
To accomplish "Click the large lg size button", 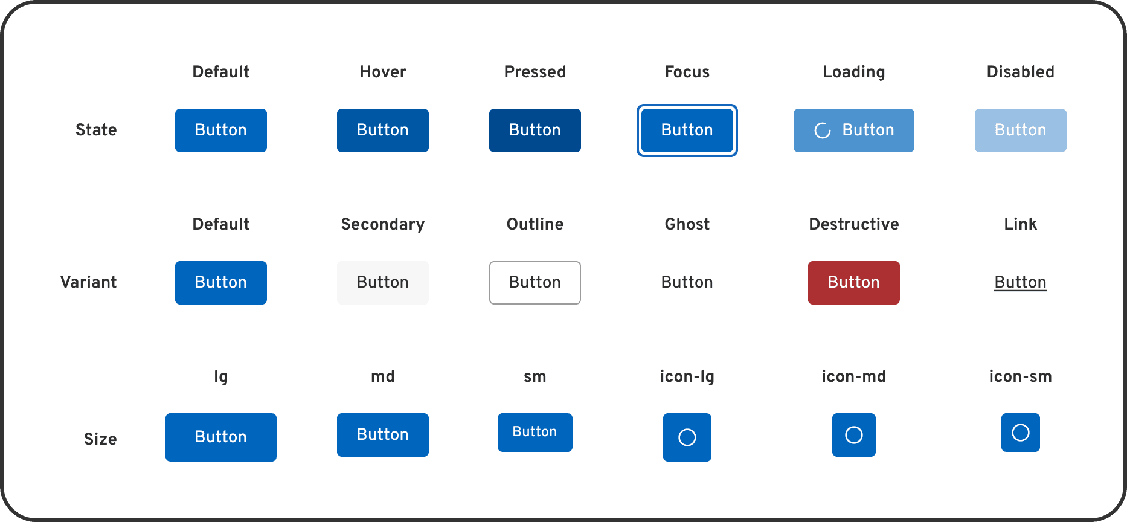I will pyautogui.click(x=220, y=437).
